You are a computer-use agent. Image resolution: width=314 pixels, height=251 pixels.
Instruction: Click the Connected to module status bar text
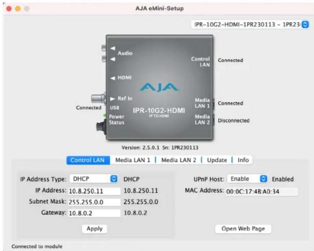tap(37, 246)
